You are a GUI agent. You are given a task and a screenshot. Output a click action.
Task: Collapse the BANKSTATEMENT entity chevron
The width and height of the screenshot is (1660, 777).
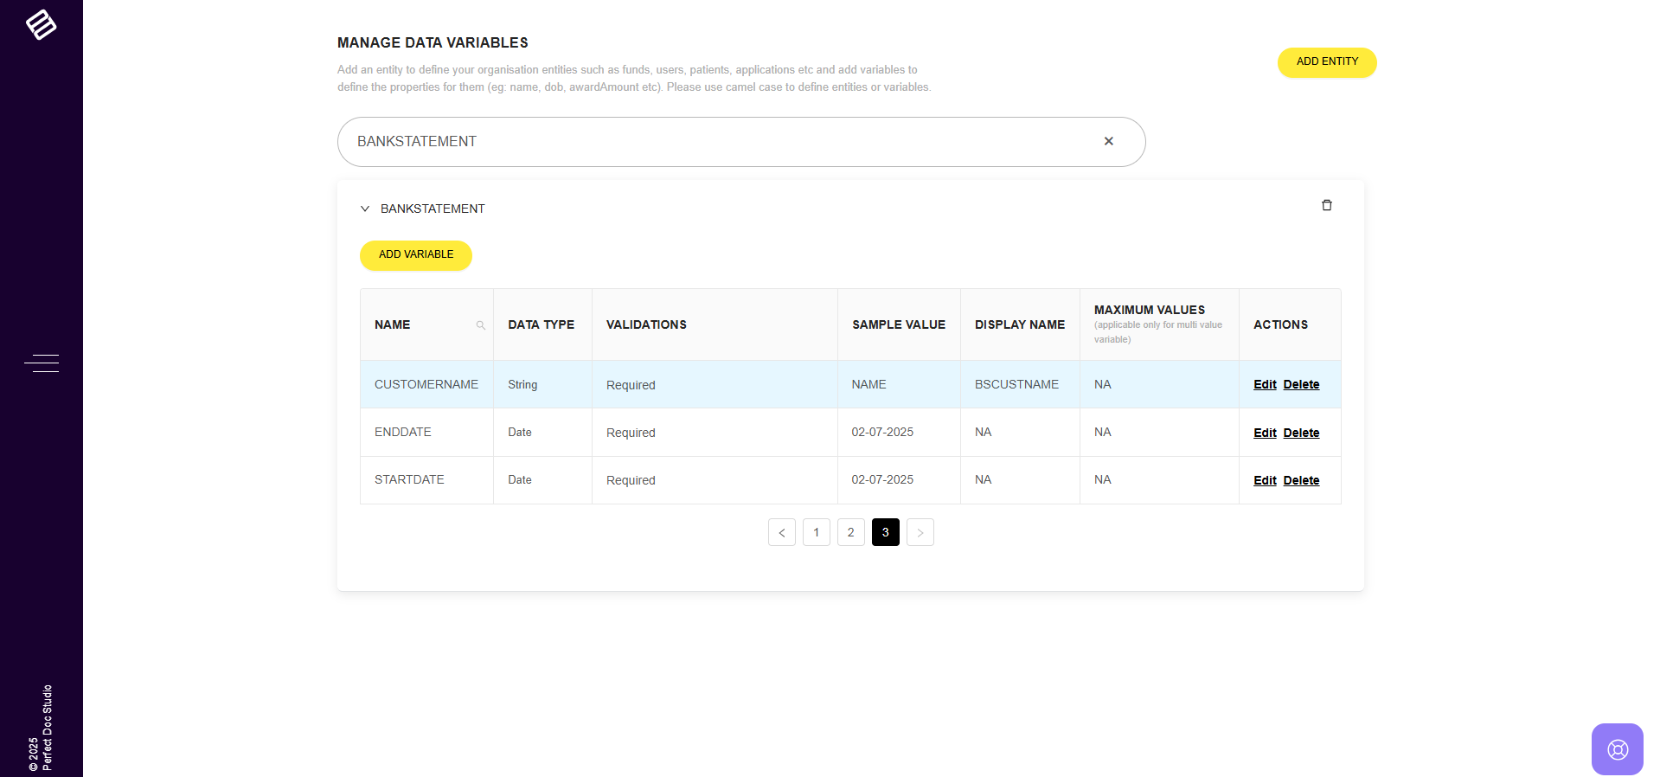pyautogui.click(x=365, y=209)
